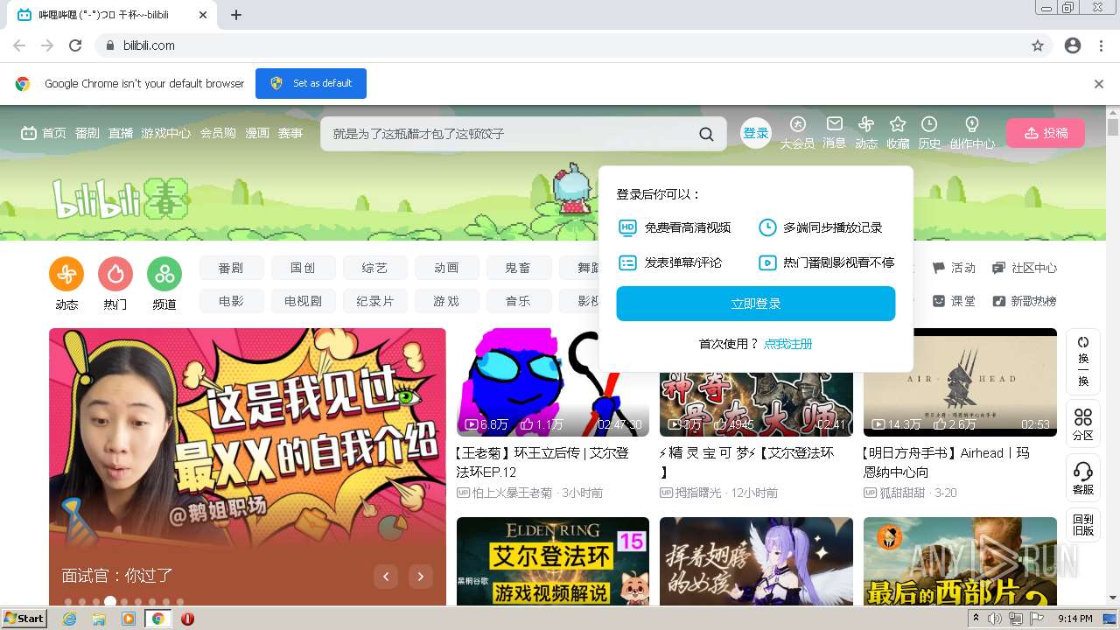Open Internet Explorer from taskbar

coord(70,619)
